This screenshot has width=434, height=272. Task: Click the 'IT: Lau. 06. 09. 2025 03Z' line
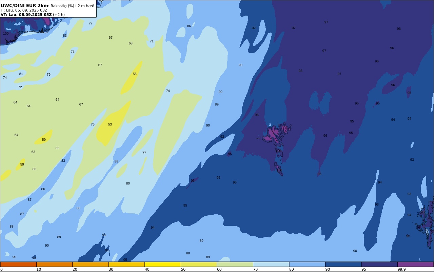(24, 10)
